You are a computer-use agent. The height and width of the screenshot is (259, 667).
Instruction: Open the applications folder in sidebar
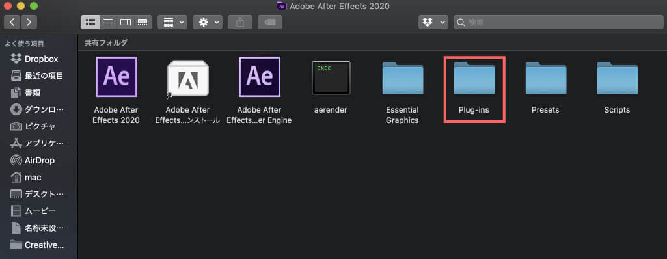pyautogui.click(x=38, y=143)
